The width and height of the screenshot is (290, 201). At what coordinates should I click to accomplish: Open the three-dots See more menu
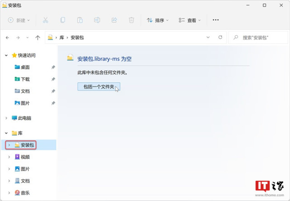(x=216, y=20)
